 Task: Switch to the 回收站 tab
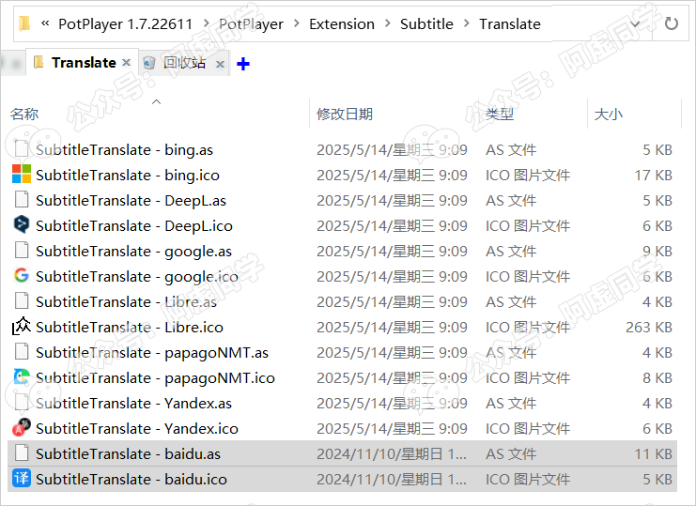183,63
